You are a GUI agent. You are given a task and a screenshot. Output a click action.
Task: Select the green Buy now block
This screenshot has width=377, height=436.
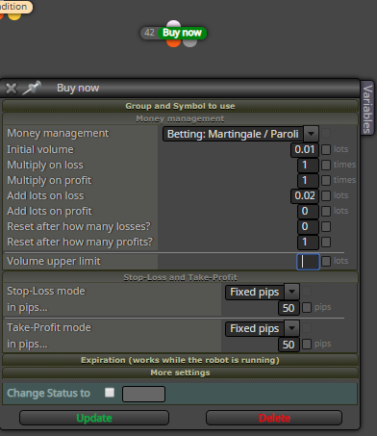point(182,33)
